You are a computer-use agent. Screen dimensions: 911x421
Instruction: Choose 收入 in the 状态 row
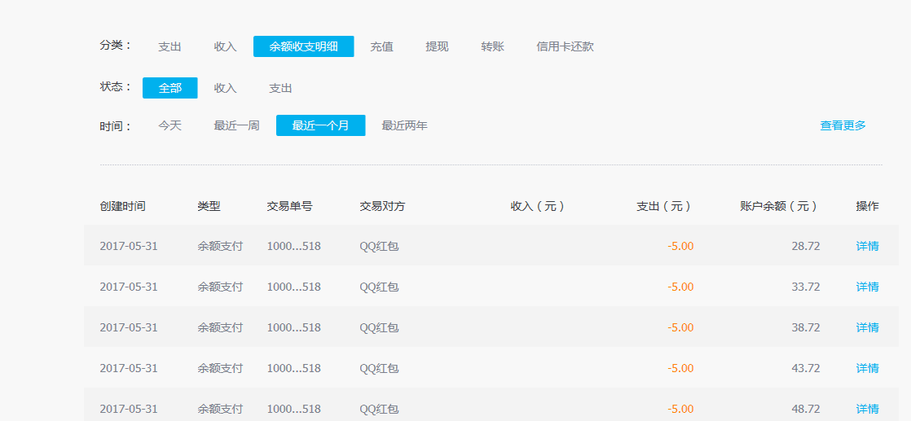[226, 88]
